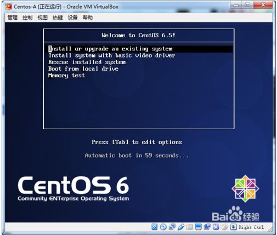This screenshot has height=235, width=277.
Task: Select 'Rescue installed system' boot entry
Action: coord(87,62)
